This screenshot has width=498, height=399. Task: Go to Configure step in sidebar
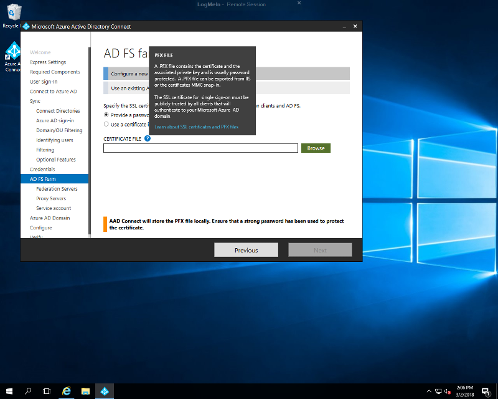coord(41,228)
